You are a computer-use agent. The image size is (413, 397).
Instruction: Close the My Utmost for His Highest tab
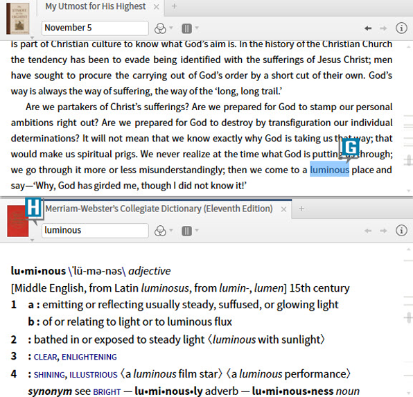157,7
